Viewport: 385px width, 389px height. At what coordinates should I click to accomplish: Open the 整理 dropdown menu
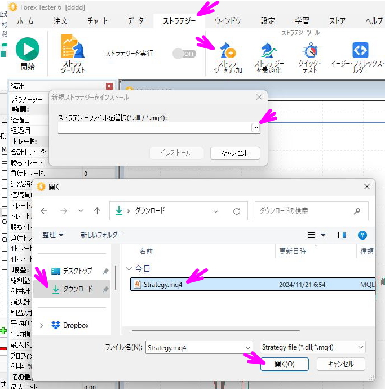(x=52, y=235)
